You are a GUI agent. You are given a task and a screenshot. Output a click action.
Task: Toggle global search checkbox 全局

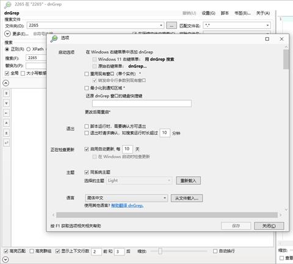pyautogui.click(x=7, y=73)
